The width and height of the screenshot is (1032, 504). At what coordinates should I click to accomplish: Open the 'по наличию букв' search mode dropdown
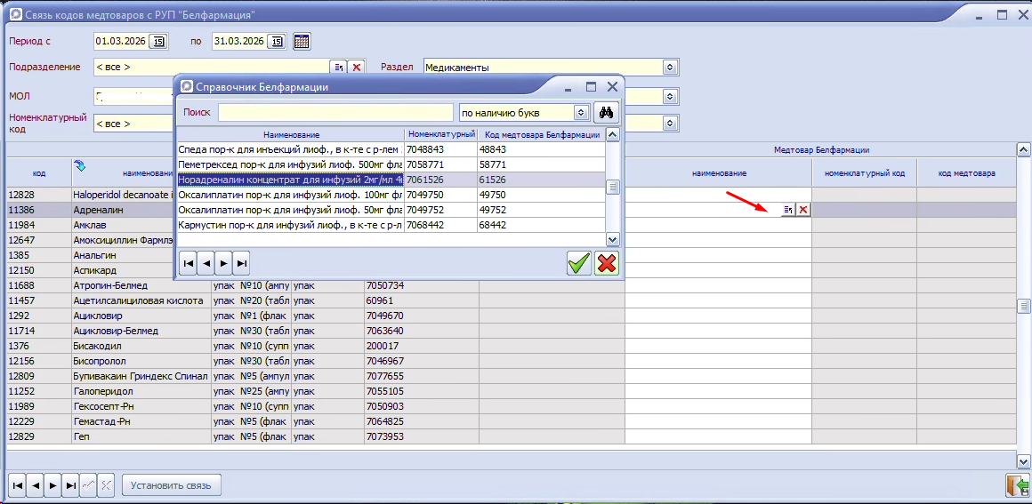581,113
